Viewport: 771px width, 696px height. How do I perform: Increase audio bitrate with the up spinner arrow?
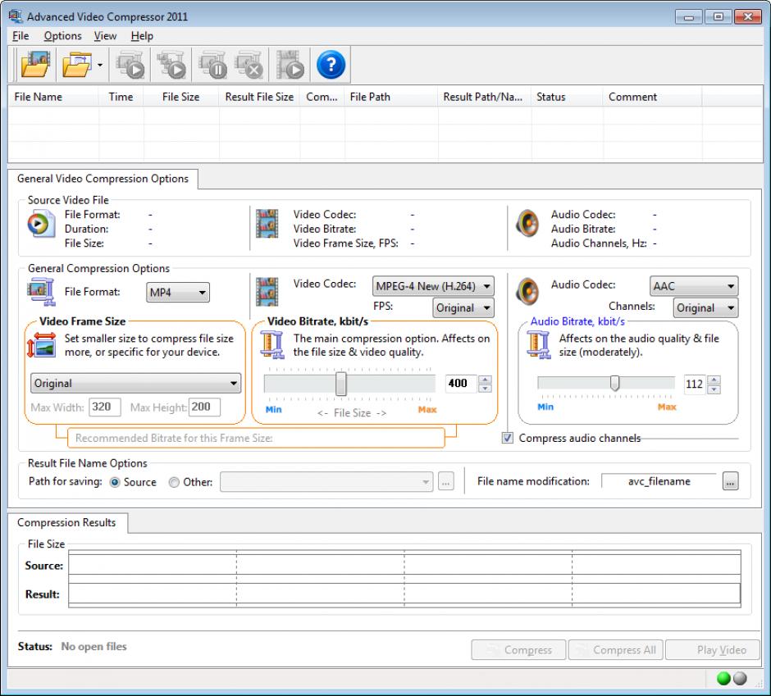point(714,380)
